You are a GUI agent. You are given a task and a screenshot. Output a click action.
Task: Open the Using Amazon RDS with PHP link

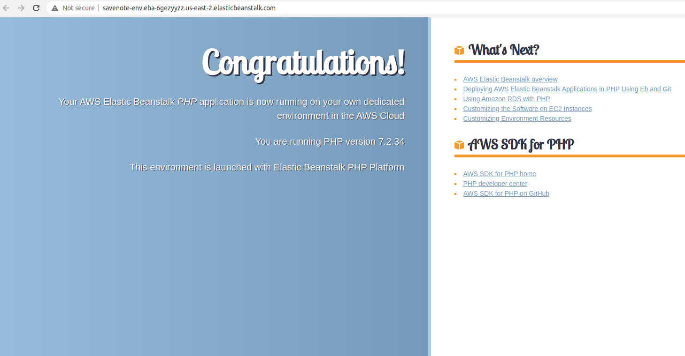[x=507, y=99]
